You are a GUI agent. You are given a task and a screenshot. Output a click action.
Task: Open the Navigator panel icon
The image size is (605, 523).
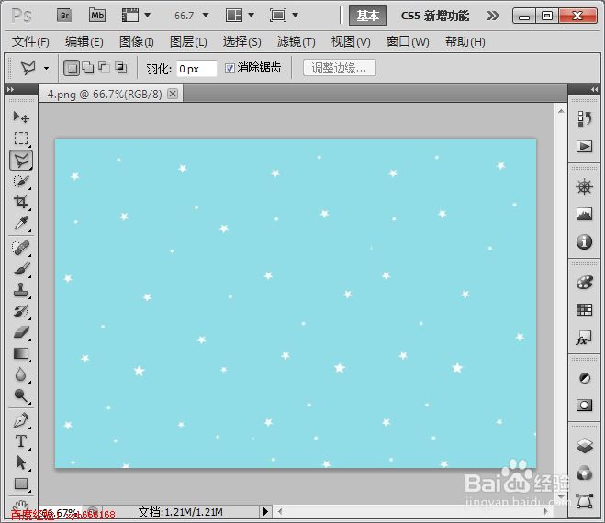[584, 187]
